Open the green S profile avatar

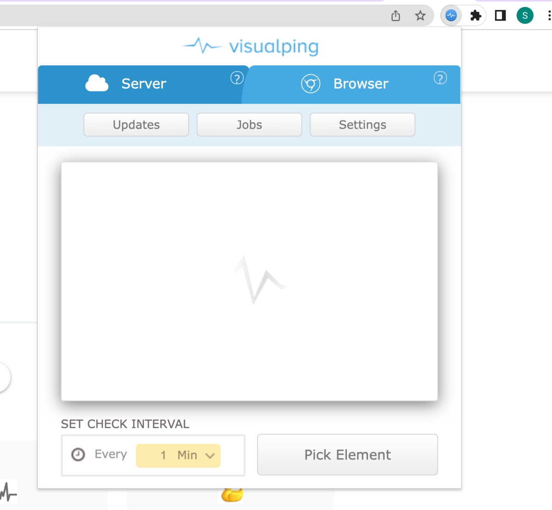[525, 16]
